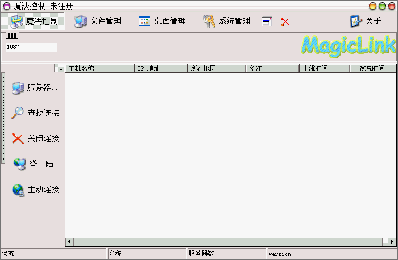Open the 关于 about dialog

366,21
